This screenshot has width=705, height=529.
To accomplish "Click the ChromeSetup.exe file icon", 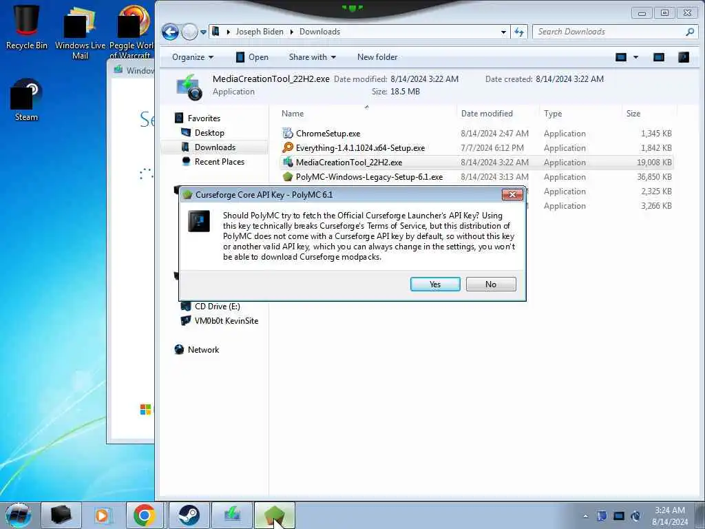I will pos(287,133).
